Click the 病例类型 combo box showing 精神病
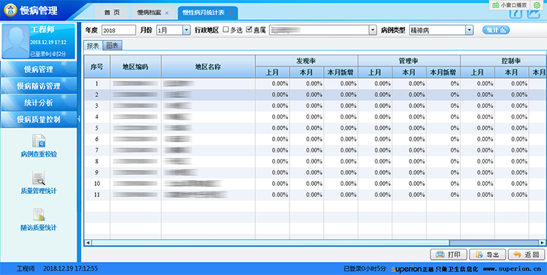This screenshot has width=547, height=275. (x=441, y=31)
